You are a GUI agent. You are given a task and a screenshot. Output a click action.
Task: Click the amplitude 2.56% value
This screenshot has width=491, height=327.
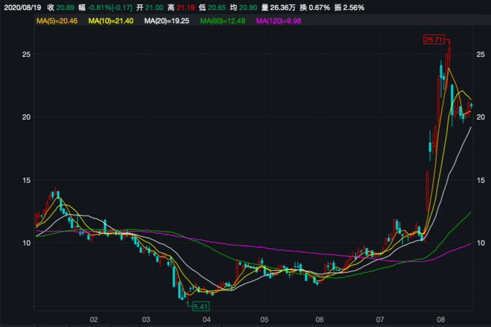354,7
